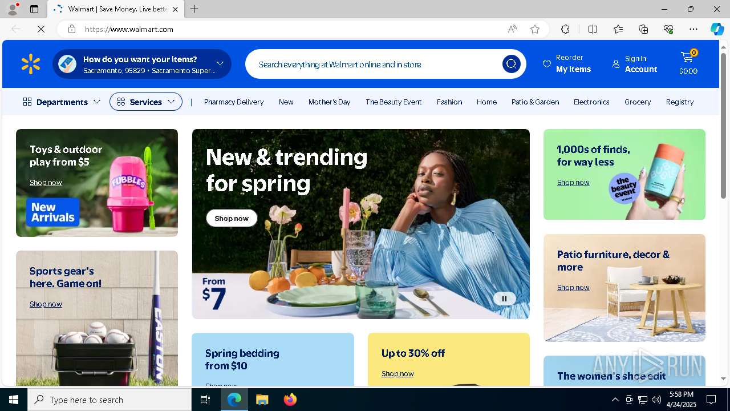Viewport: 730px width, 411px height.
Task: Open the Edge profile avatar
Action: [x=13, y=9]
